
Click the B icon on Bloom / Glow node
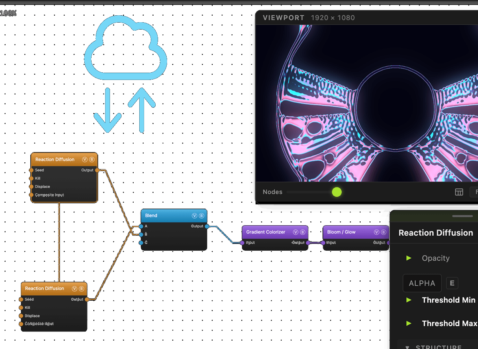[384, 232]
